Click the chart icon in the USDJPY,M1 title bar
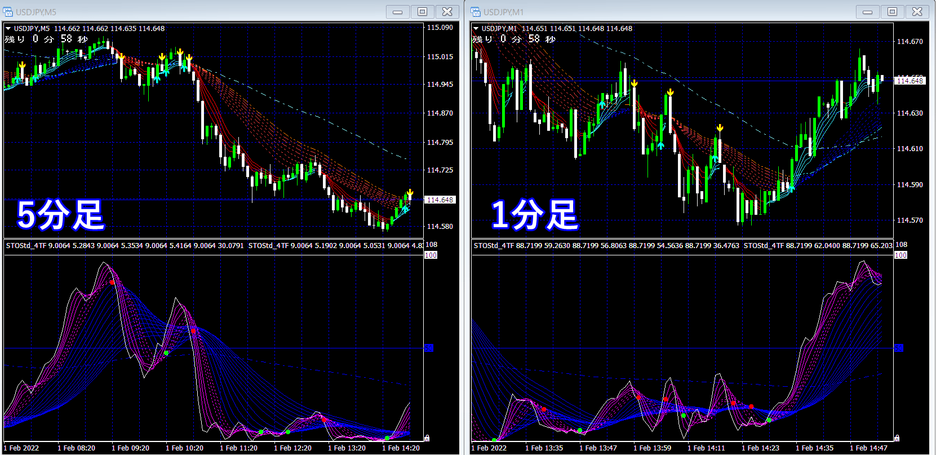Image resolution: width=936 pixels, height=455 pixels. click(x=476, y=12)
